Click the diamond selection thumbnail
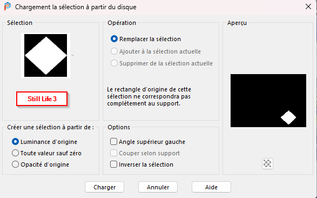Image resolution: width=317 pixels, height=198 pixels. [46, 56]
